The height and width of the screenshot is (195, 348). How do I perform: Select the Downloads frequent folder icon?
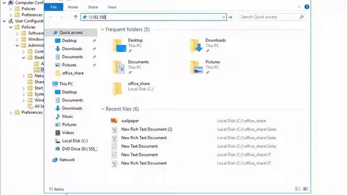[x=197, y=45]
